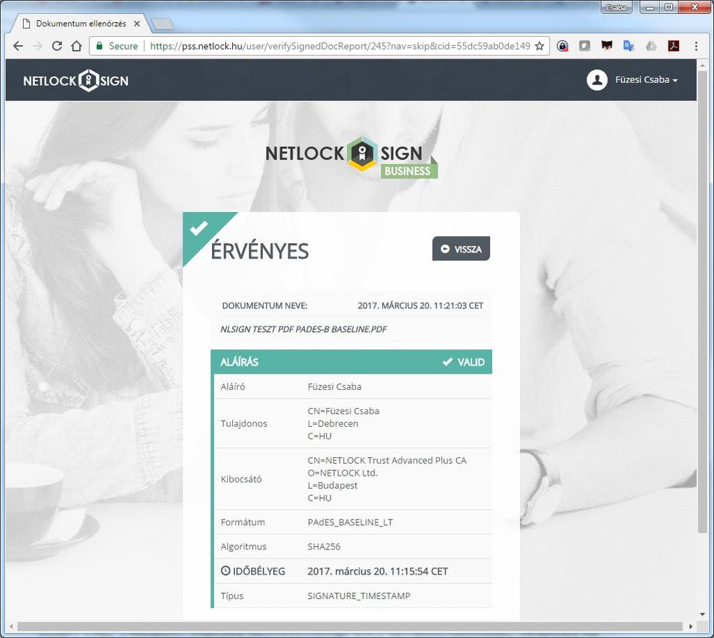Go back using browser back arrow

tap(17, 46)
